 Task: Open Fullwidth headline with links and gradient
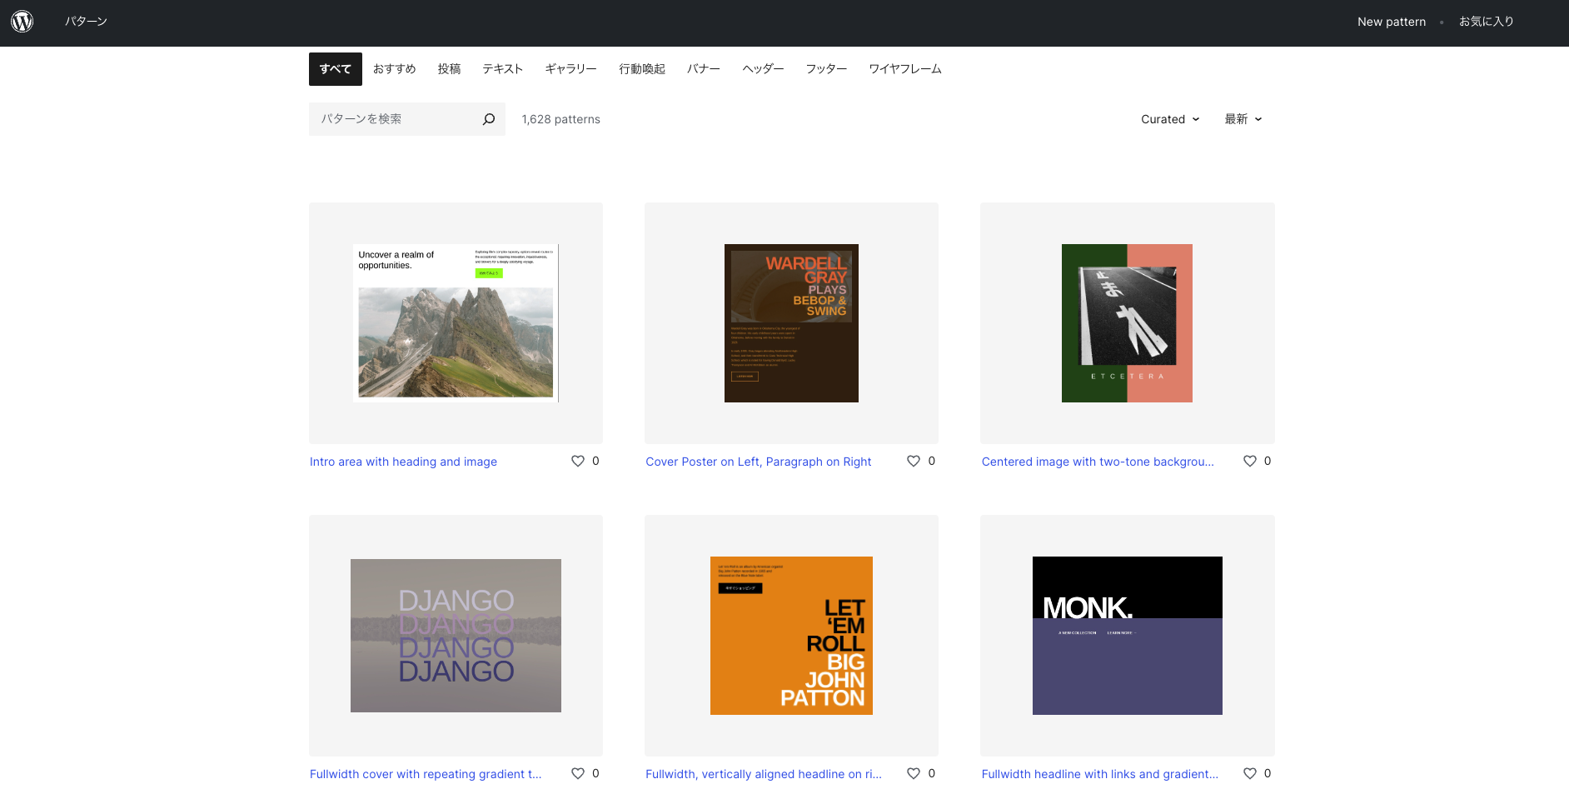(x=1099, y=774)
